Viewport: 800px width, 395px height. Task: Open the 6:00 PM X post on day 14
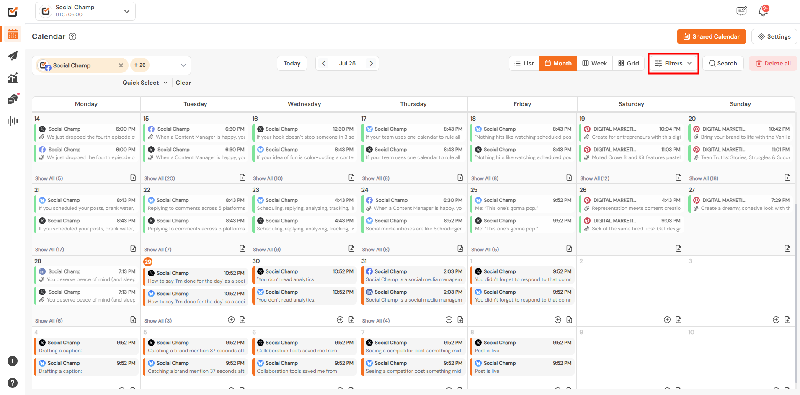click(87, 133)
